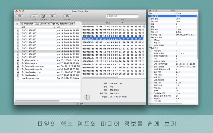Screen dimensions: 213x133
Task: Click the header icon of fb_Alignment.h
Action: tap(18, 63)
